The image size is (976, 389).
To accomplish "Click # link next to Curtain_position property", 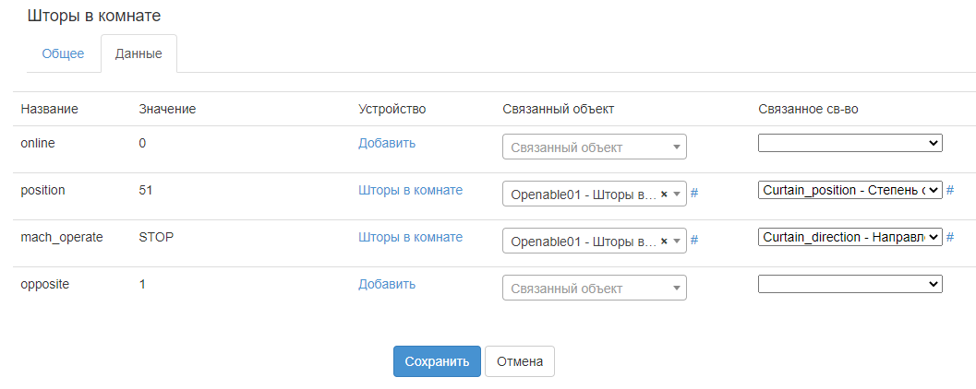I will [950, 190].
